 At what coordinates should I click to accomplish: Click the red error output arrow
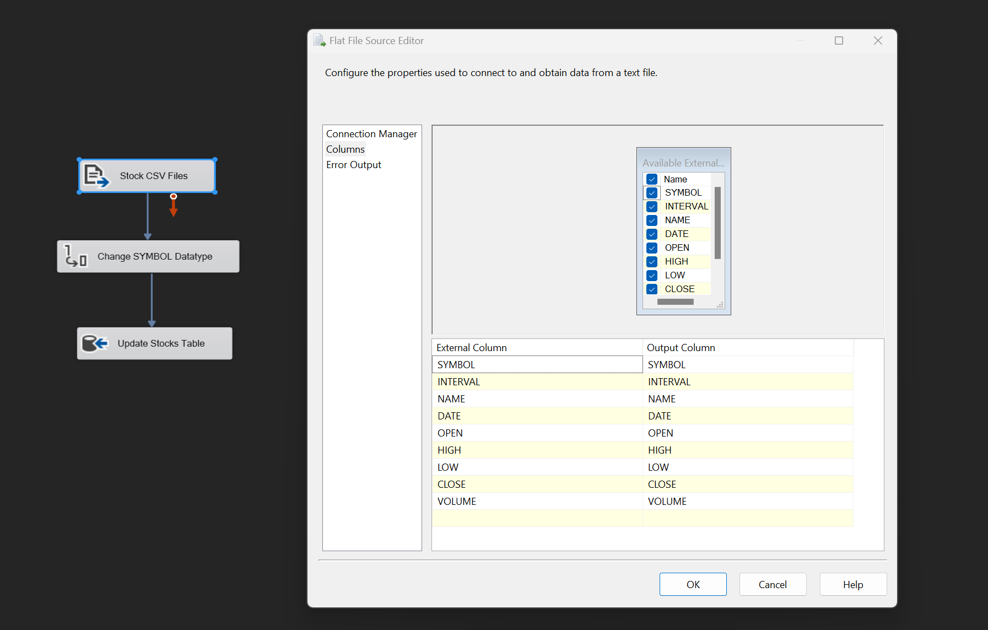[174, 206]
